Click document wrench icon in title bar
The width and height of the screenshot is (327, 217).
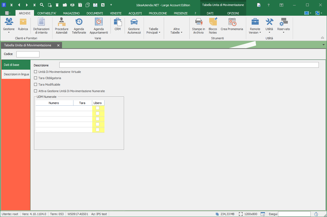(259, 5)
